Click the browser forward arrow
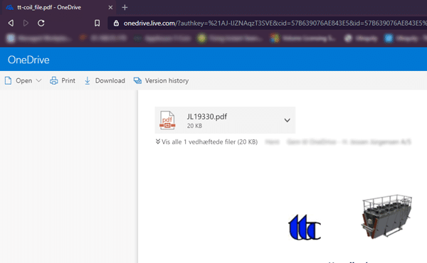 point(26,23)
